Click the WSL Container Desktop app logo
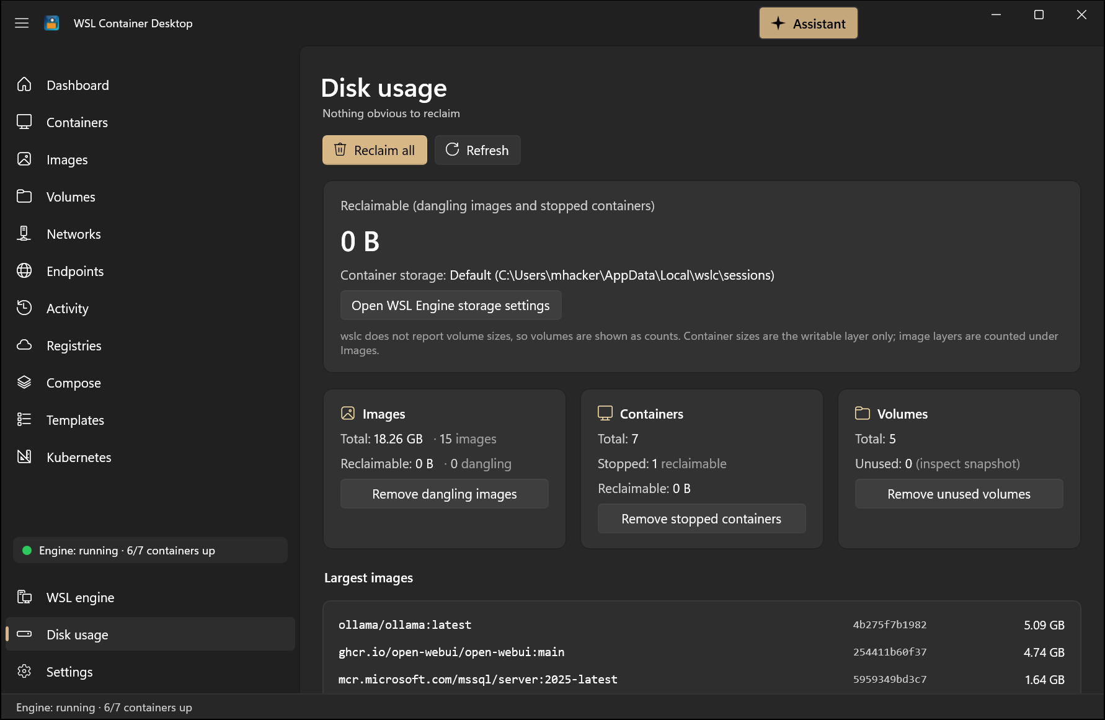The width and height of the screenshot is (1105, 720). coord(52,23)
